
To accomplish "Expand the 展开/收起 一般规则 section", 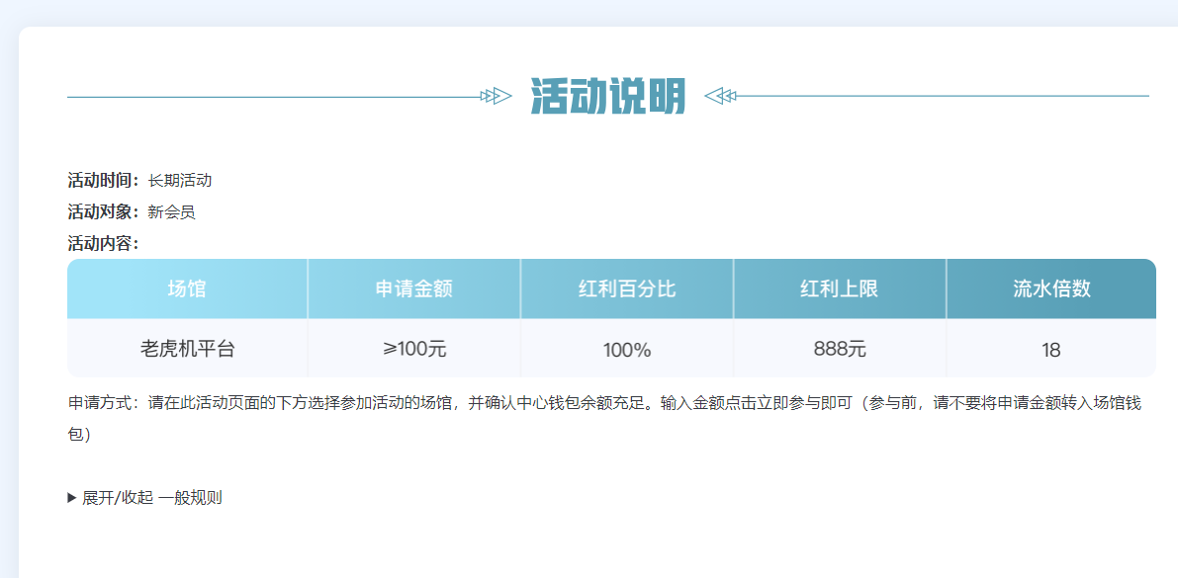I will tap(145, 498).
